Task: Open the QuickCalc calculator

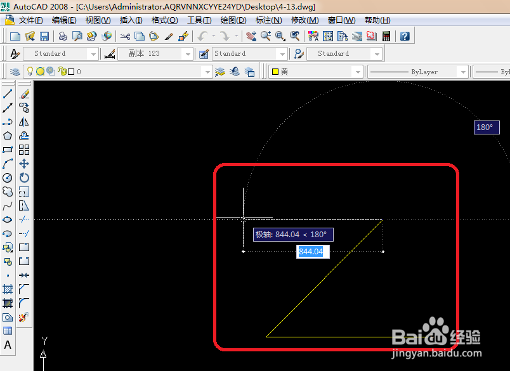Action: 386,36
